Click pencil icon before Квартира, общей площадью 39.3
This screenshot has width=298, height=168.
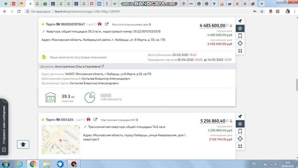coord(43,31)
